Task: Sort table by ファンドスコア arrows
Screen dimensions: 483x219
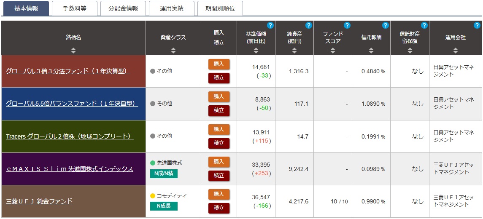Action: click(x=333, y=51)
